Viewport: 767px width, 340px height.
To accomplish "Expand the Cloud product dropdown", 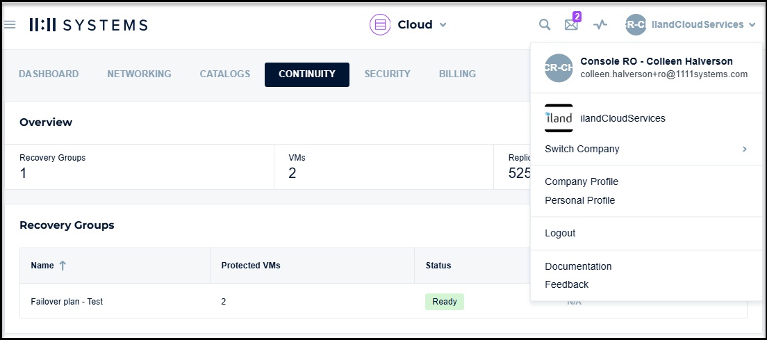I will 443,25.
